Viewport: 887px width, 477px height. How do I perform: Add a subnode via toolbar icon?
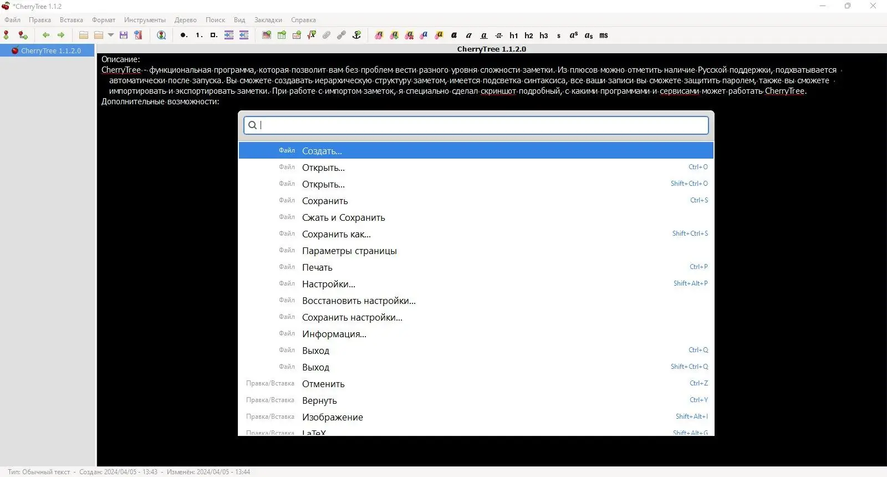pos(23,35)
